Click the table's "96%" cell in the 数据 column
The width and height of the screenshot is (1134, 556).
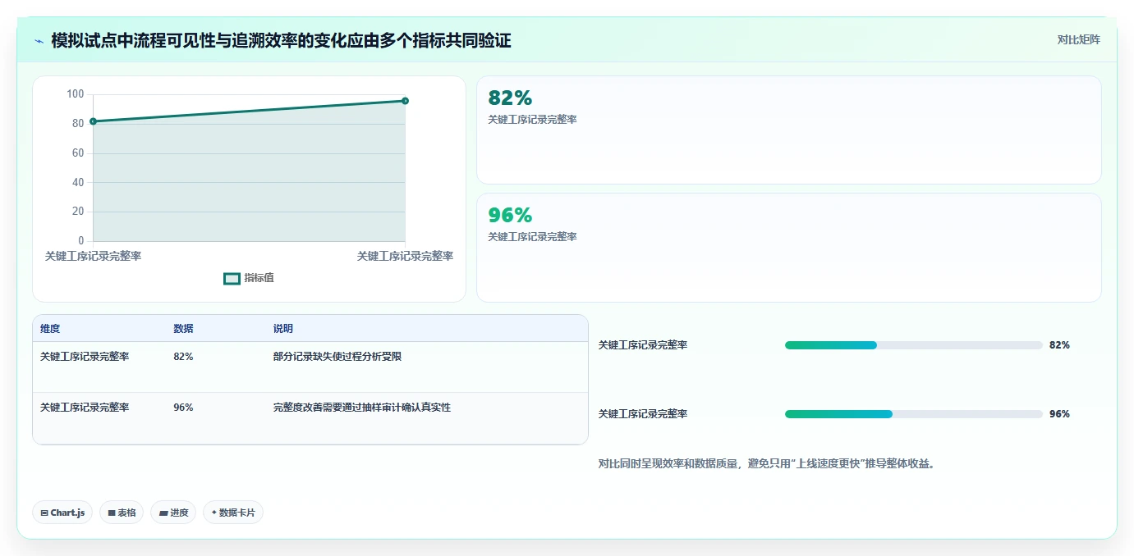click(183, 408)
